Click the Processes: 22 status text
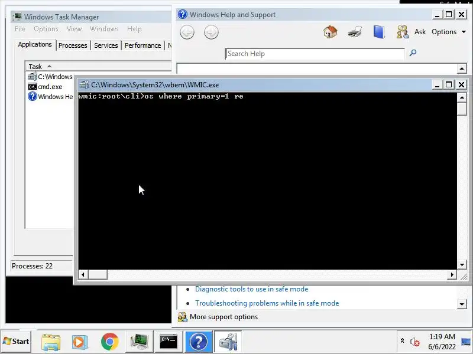The width and height of the screenshot is (473, 354). [33, 266]
